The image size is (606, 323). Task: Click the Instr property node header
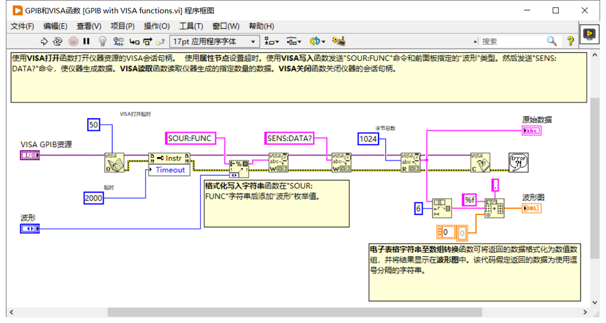169,158
